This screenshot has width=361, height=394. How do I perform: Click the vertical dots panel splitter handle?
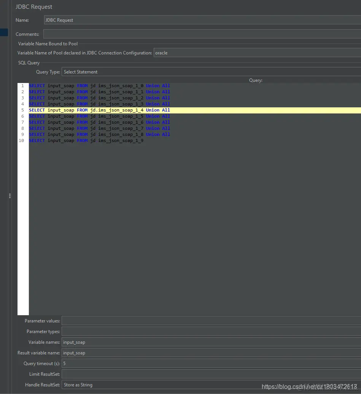coord(10,196)
